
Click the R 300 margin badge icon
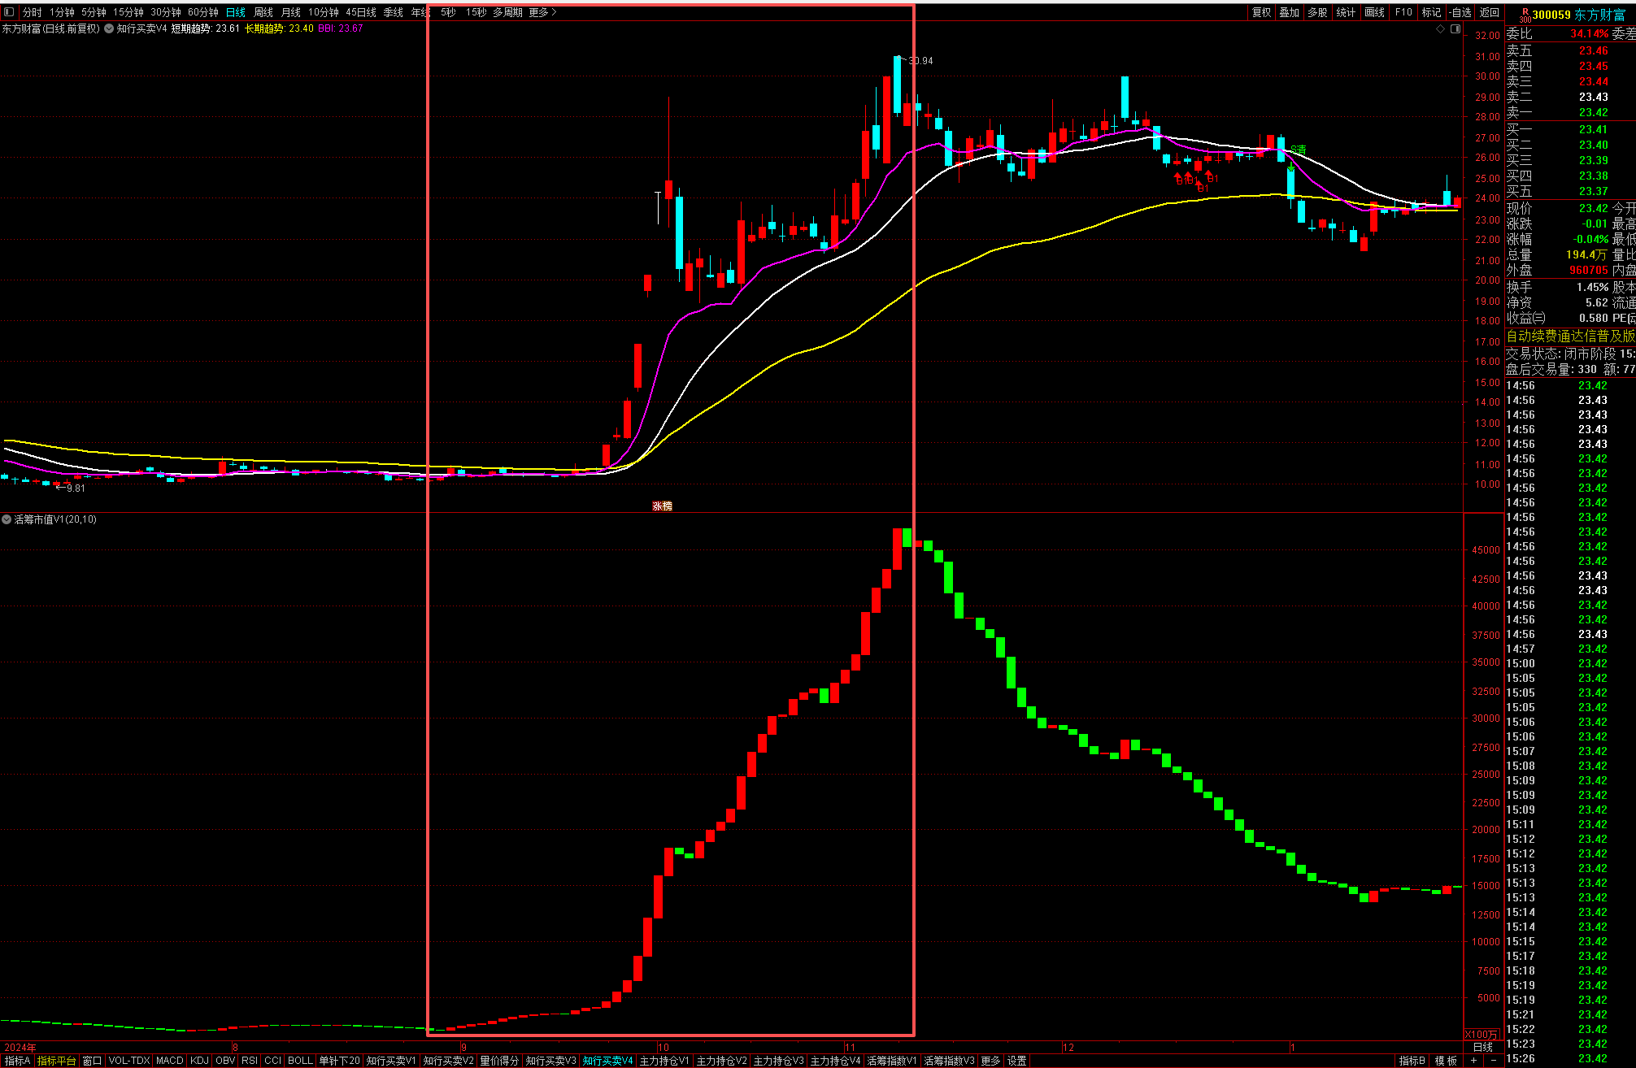pos(1525,15)
